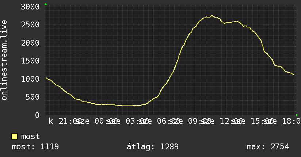Click the y-axis label 1000
The width and height of the screenshot is (301, 157).
click(30, 79)
